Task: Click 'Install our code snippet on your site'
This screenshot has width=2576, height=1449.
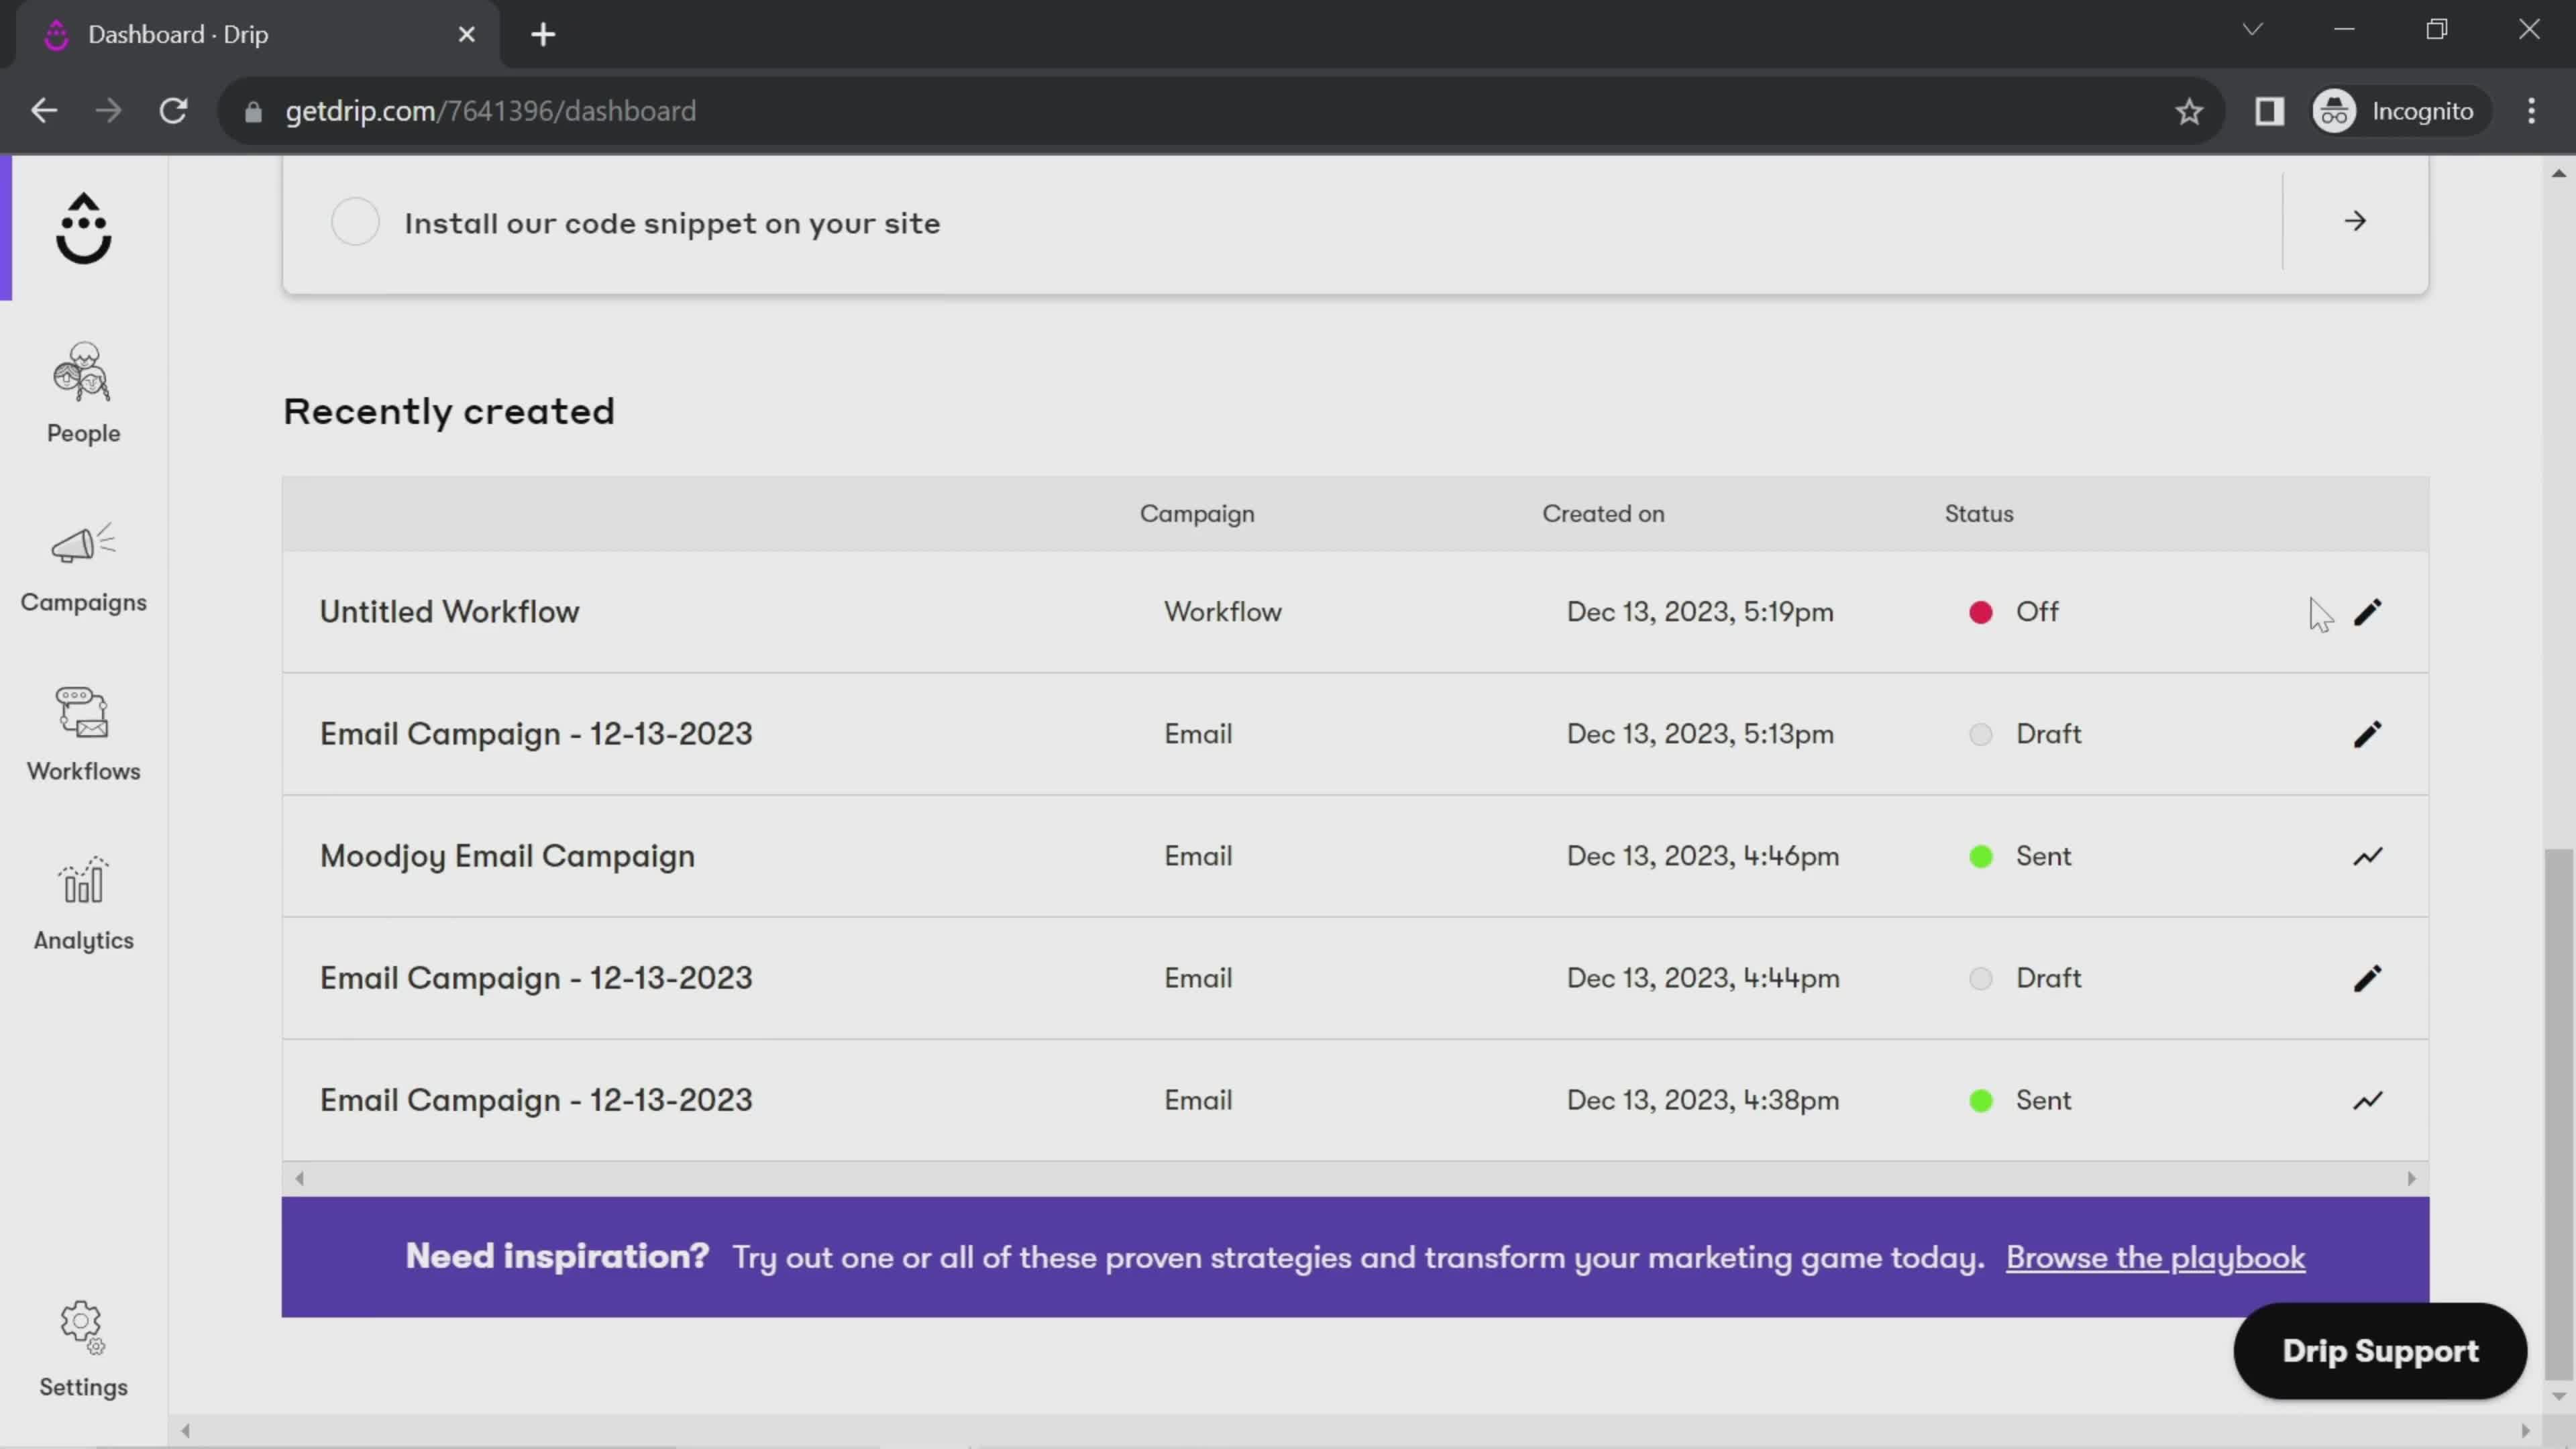Action: (x=672, y=223)
